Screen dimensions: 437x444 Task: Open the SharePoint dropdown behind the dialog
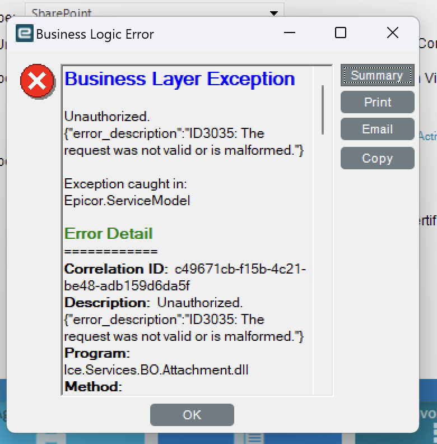point(274,13)
